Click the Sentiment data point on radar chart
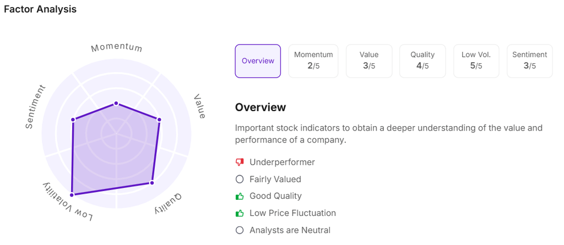Viewport: 564px width, 245px height. point(73,119)
